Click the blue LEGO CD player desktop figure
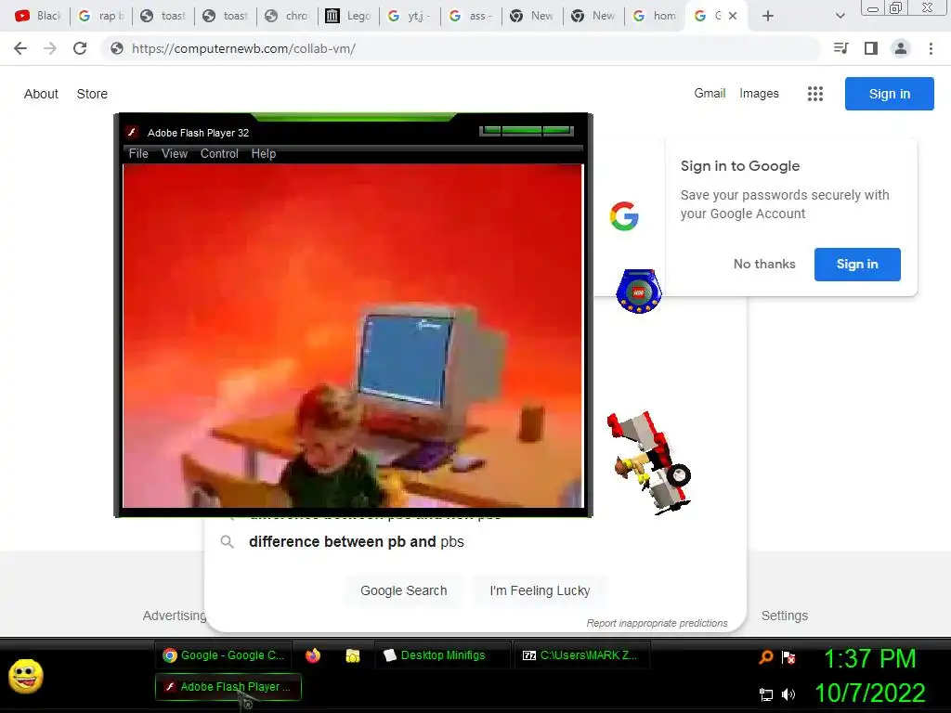The width and height of the screenshot is (951, 713). (x=638, y=291)
